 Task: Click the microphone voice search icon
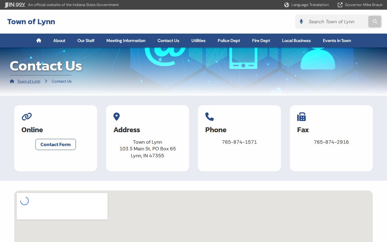(x=301, y=21)
